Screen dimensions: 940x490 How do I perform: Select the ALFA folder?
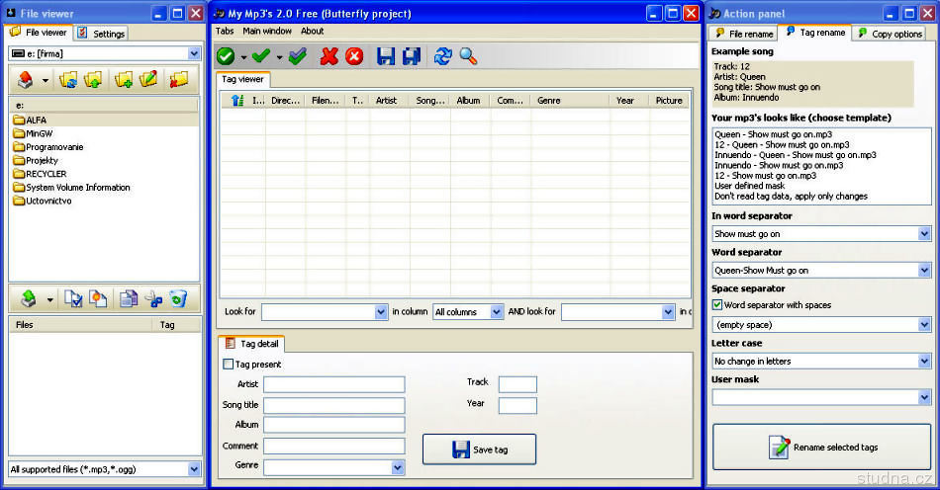tap(104, 120)
